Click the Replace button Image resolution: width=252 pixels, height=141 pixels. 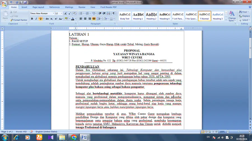point(244,16)
